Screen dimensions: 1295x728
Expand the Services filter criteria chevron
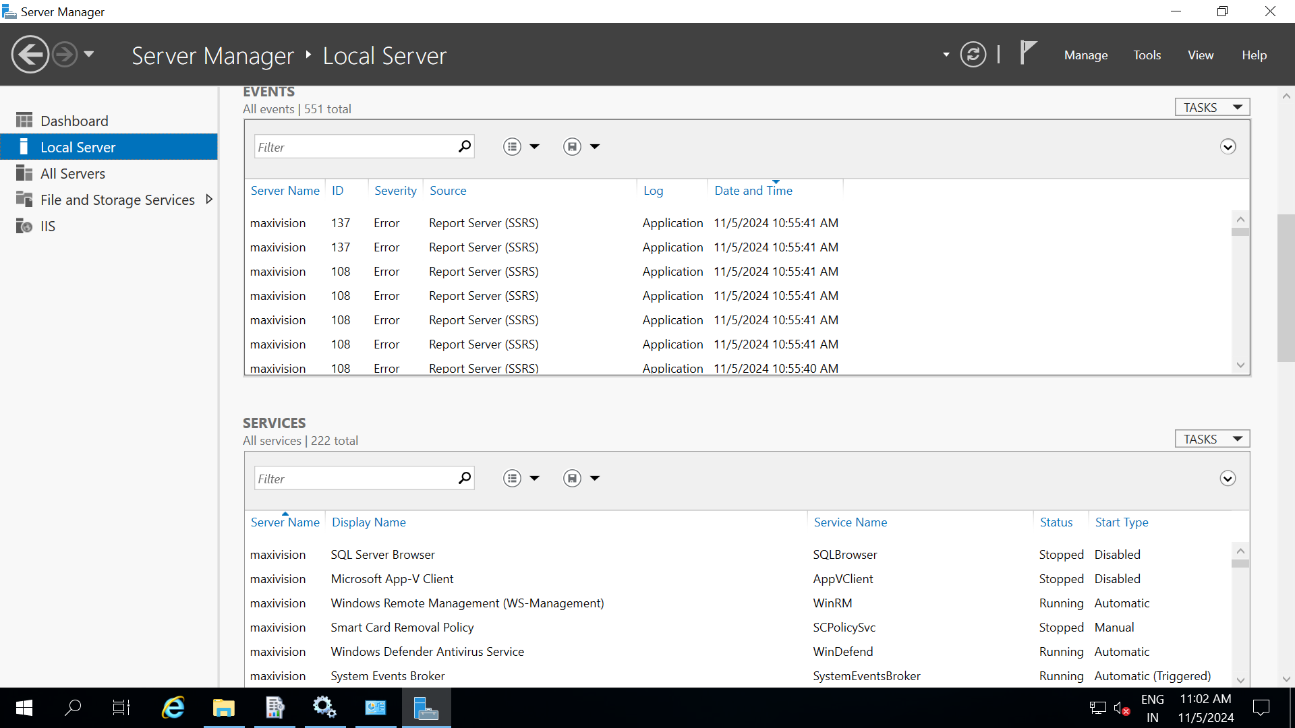coord(1228,479)
